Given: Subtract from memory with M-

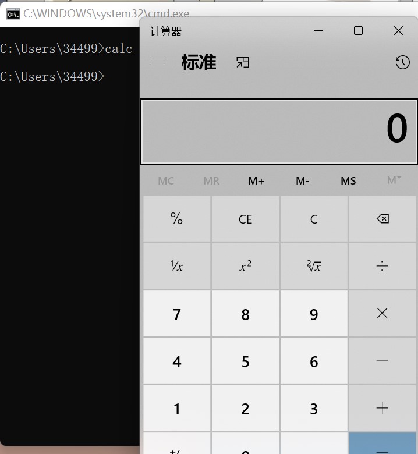Looking at the screenshot, I should (302, 180).
